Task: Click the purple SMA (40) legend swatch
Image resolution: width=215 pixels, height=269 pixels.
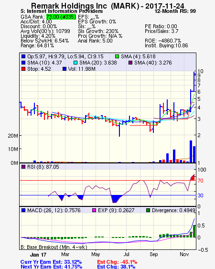Action: [x=130, y=63]
